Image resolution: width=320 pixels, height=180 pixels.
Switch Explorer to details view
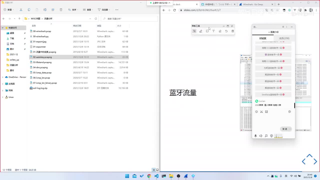tap(154, 170)
